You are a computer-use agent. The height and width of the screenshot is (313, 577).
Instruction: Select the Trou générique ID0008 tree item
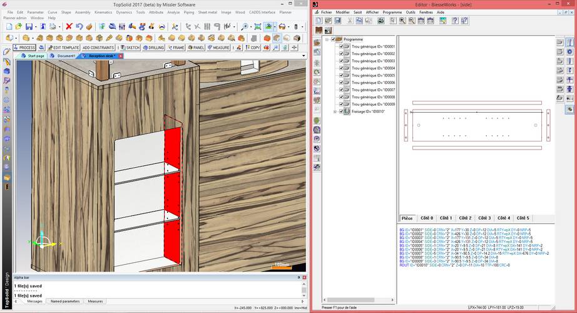(373, 97)
